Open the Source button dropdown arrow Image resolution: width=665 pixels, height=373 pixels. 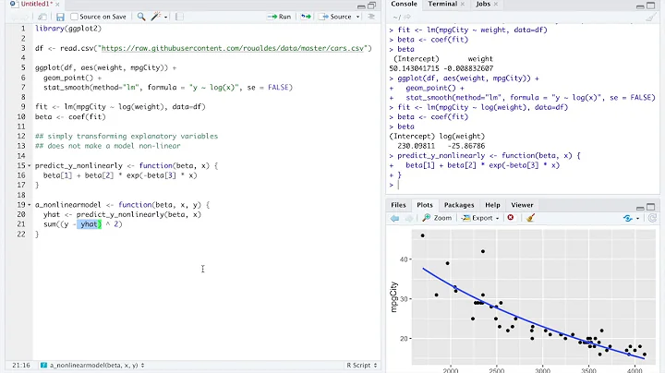pos(358,17)
